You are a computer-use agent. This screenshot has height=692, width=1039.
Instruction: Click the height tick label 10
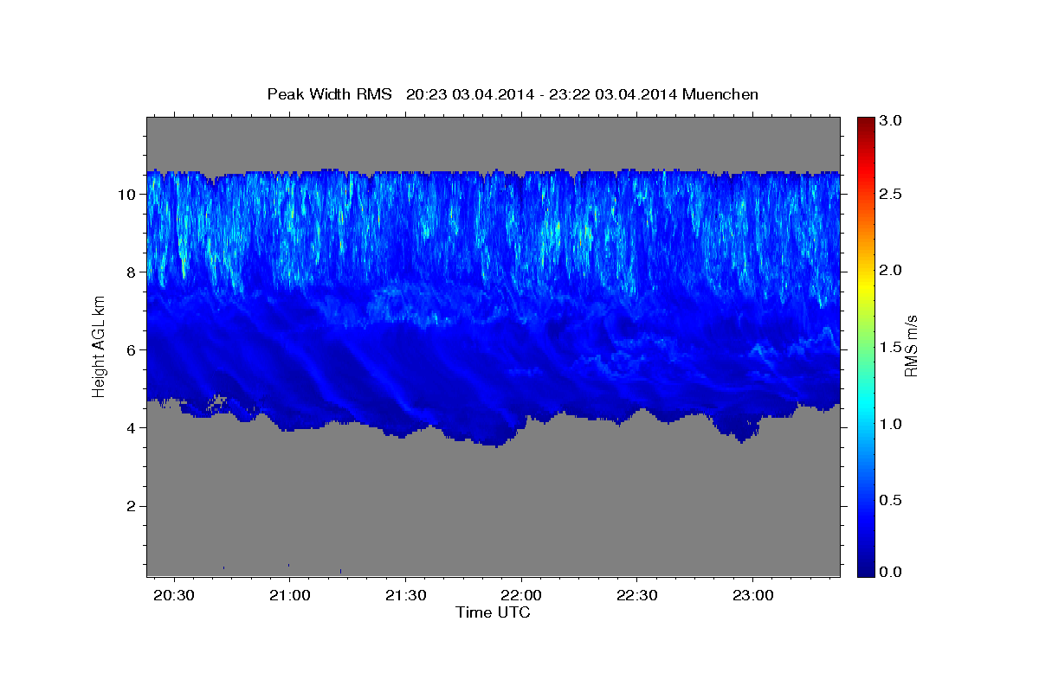tap(129, 195)
